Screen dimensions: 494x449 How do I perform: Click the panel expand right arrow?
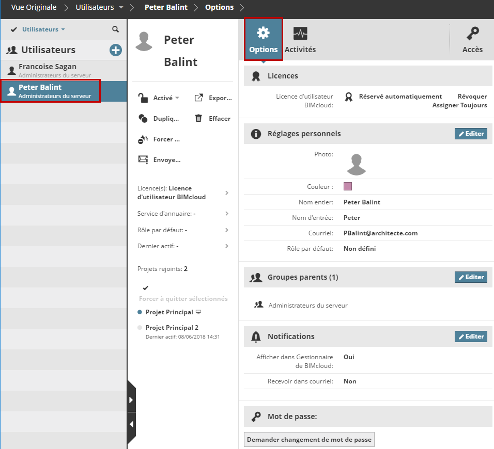(131, 400)
